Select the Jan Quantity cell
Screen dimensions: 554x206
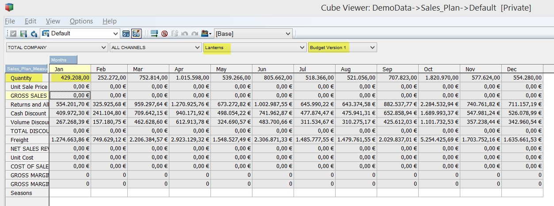70,78
